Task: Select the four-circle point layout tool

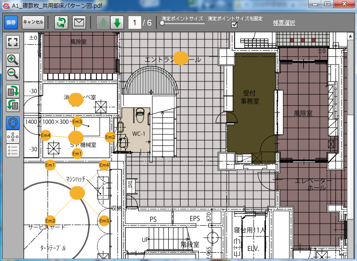Action: (x=13, y=136)
